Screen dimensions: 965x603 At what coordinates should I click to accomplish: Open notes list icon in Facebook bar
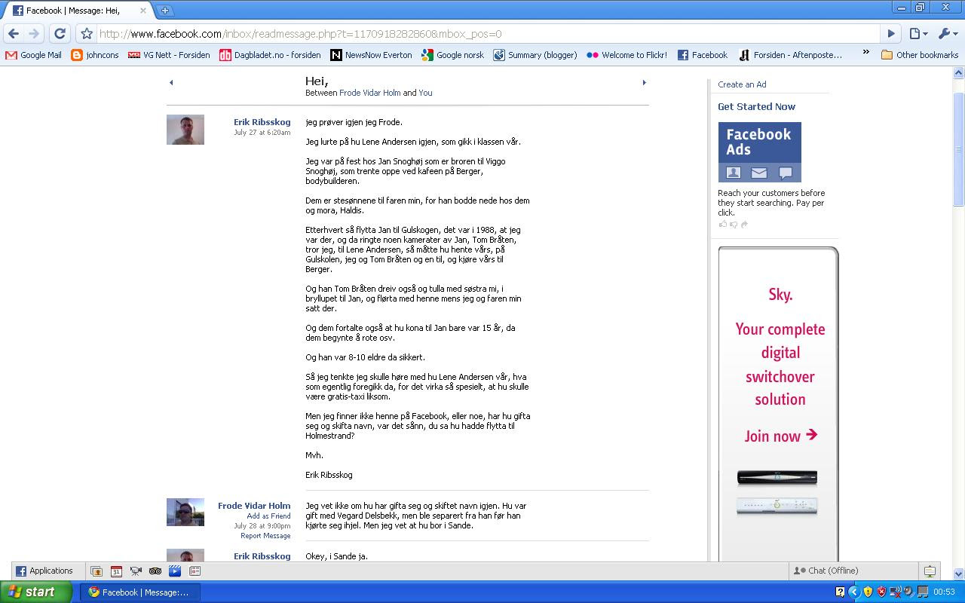195,571
